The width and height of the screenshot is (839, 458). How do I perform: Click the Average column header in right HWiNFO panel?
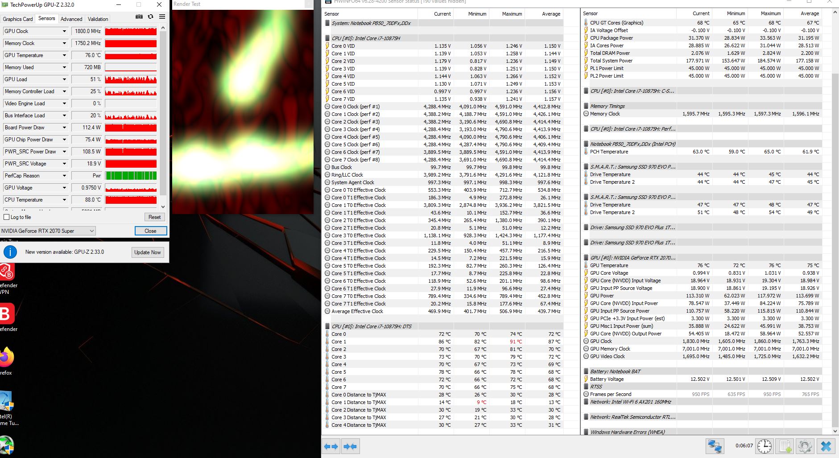pos(810,13)
